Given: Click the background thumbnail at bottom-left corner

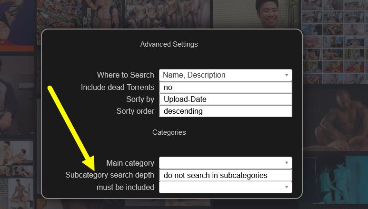Looking at the screenshot, I should [x=17, y=176].
